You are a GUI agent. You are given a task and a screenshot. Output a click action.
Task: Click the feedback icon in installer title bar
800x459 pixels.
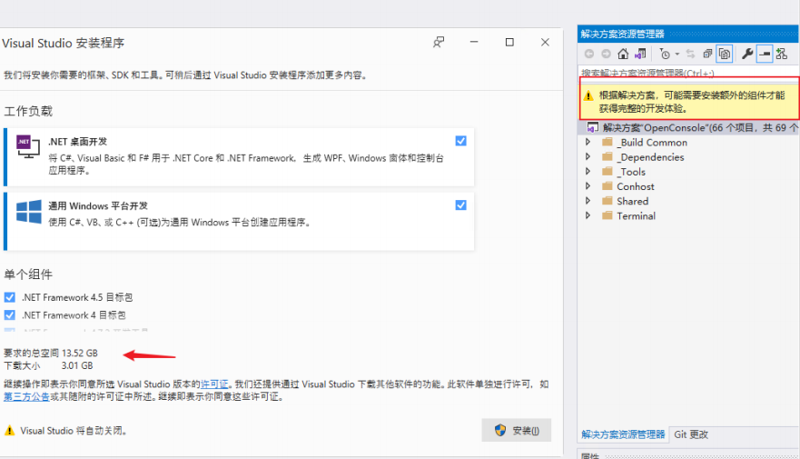tap(439, 42)
